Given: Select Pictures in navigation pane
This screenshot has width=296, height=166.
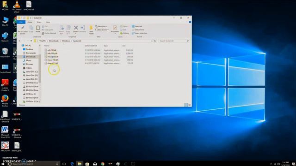Looking at the screenshot, I should click(29, 64).
